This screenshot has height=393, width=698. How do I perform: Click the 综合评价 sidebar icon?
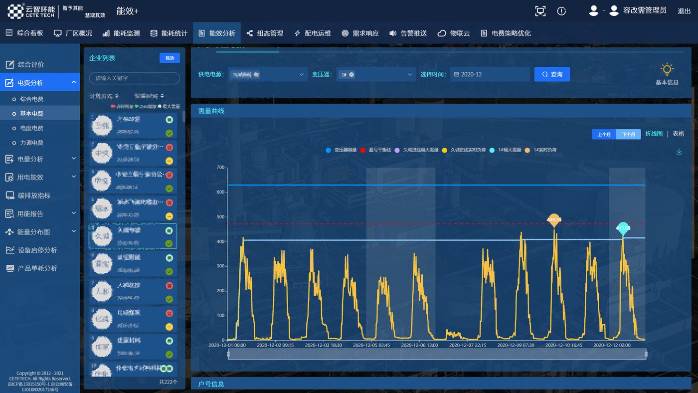point(9,64)
